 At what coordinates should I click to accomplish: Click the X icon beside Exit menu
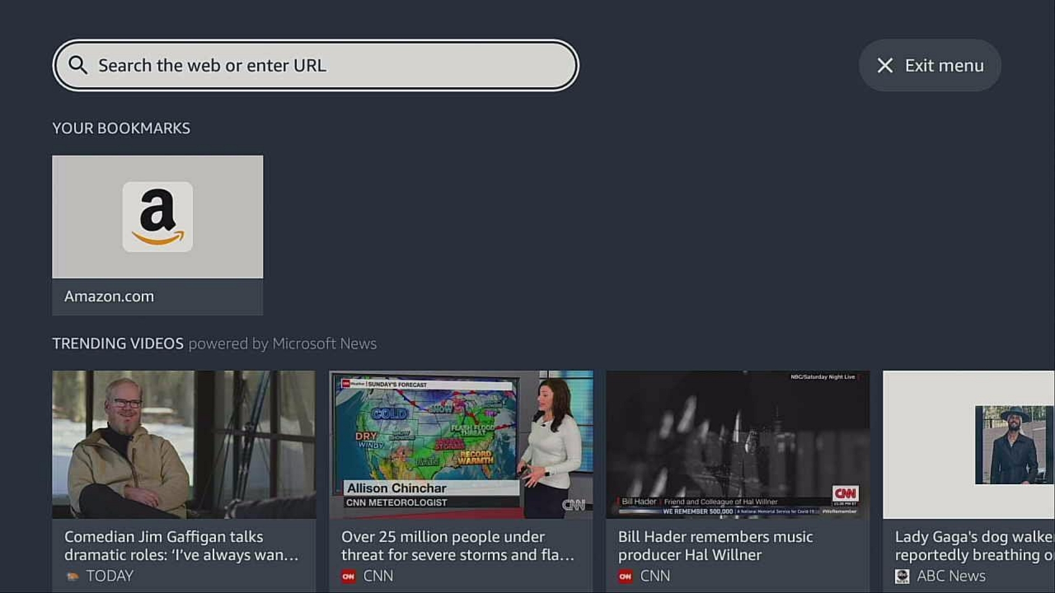click(885, 65)
